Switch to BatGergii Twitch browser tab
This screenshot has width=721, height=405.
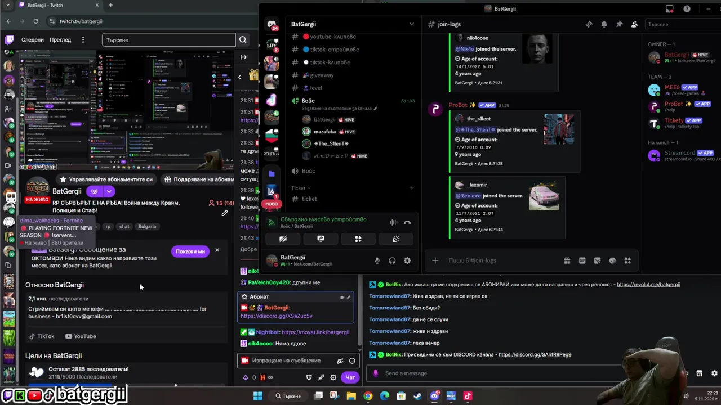click(x=59, y=6)
